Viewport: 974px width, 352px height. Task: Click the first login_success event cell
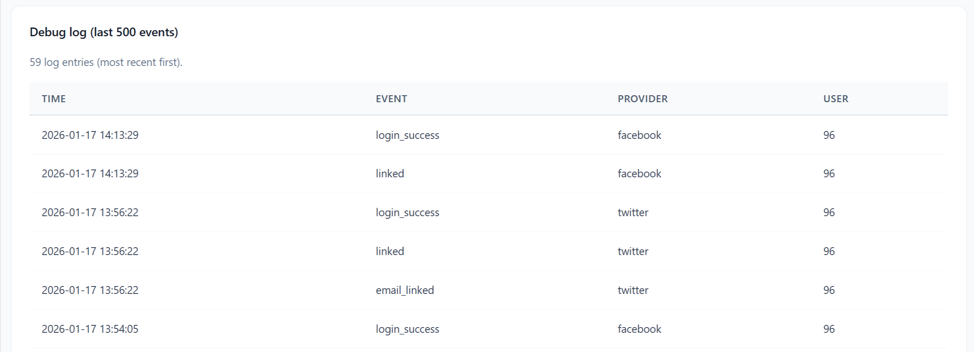click(407, 135)
